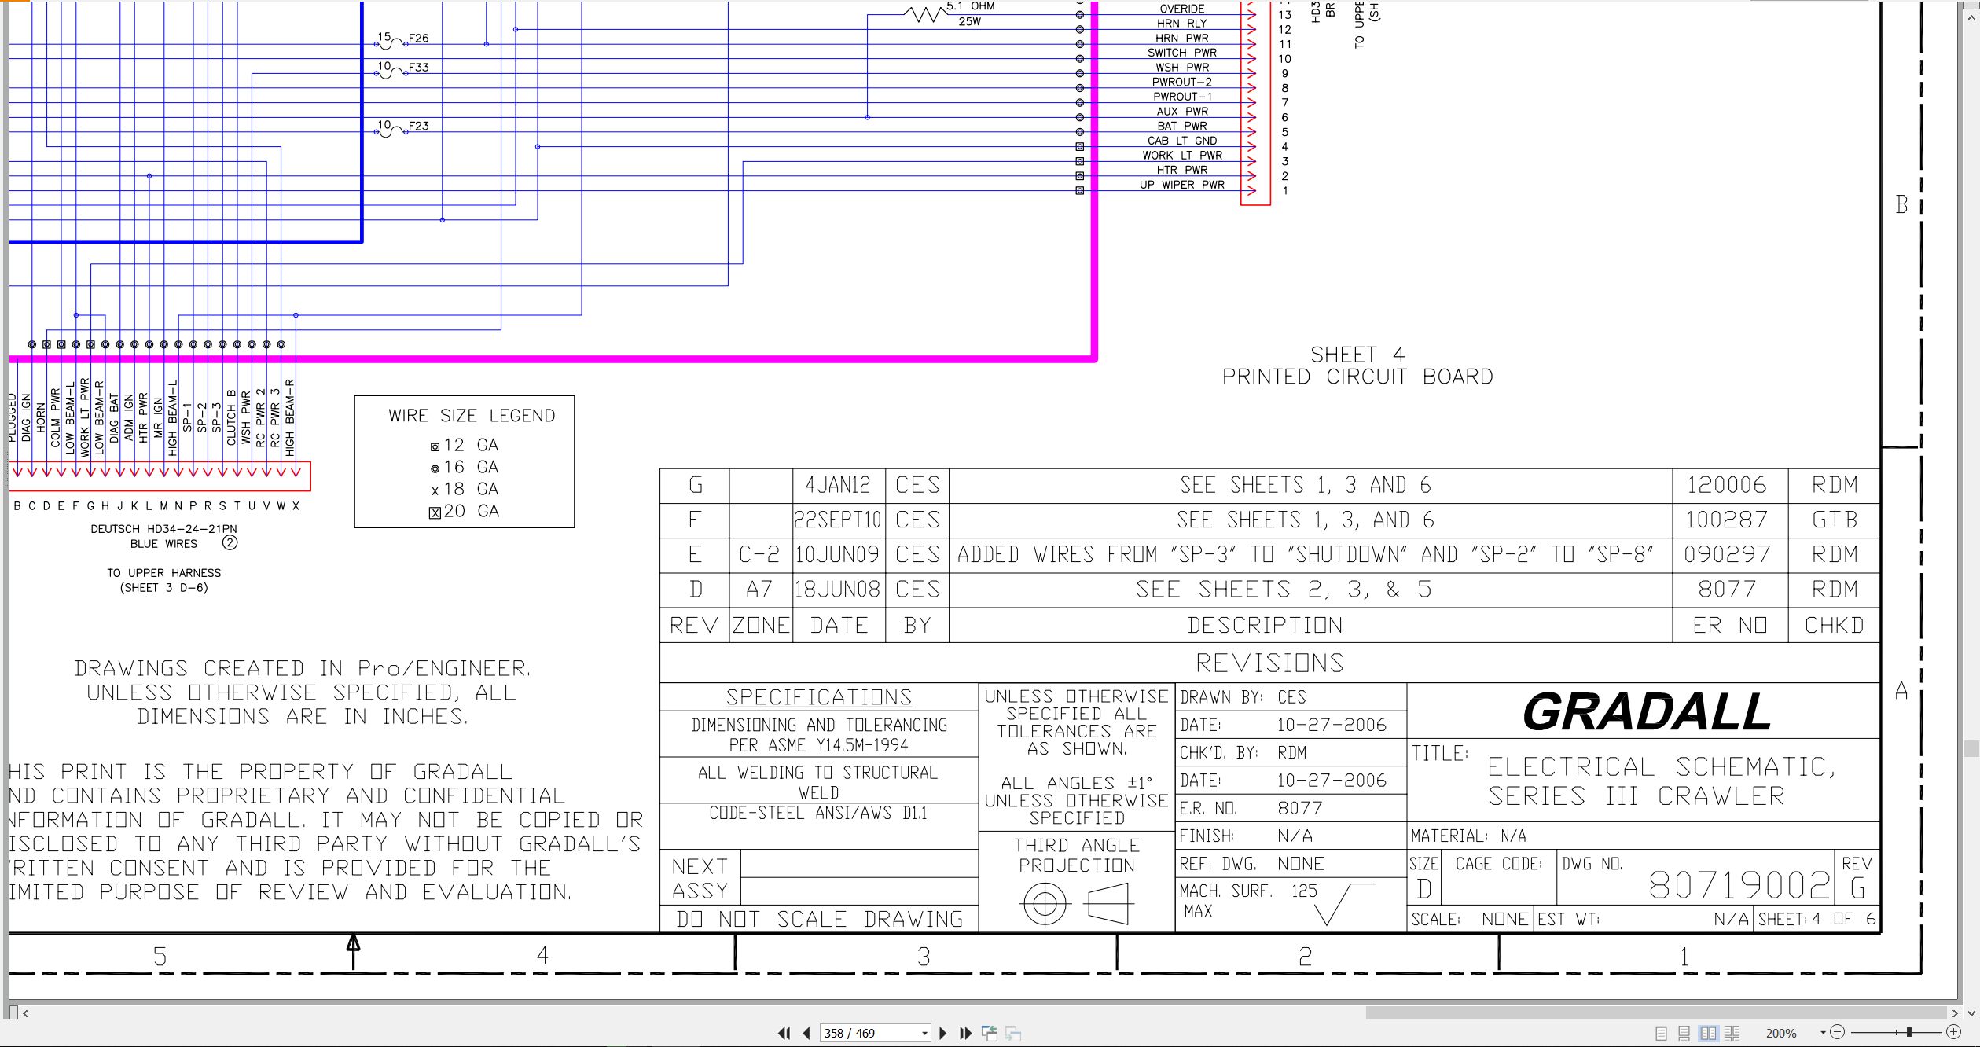Click the DO NOT SCALE DRAWING note

819,919
